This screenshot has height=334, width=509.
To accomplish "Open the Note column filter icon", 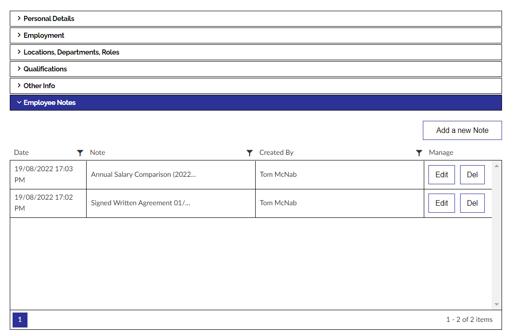I will point(250,153).
